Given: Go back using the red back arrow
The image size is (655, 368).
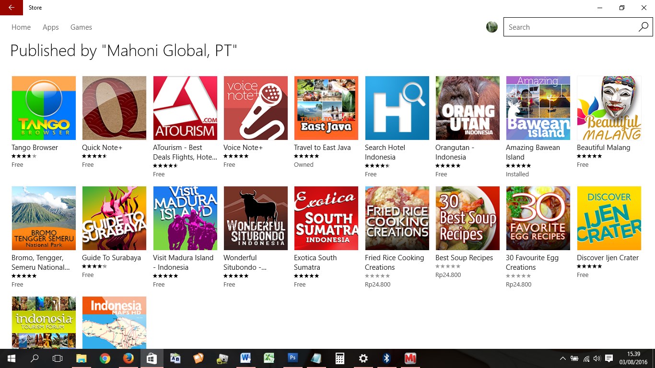Looking at the screenshot, I should pyautogui.click(x=12, y=8).
